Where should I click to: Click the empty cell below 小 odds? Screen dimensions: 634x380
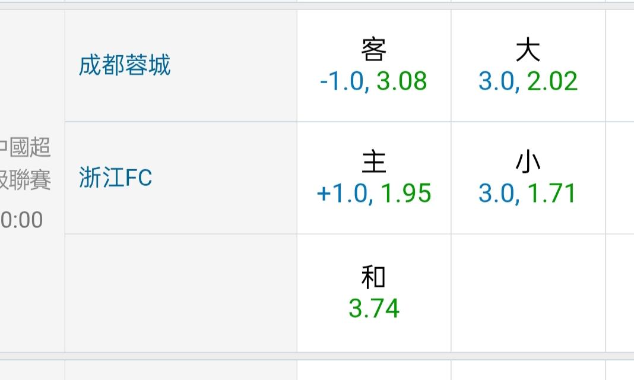pos(528,293)
